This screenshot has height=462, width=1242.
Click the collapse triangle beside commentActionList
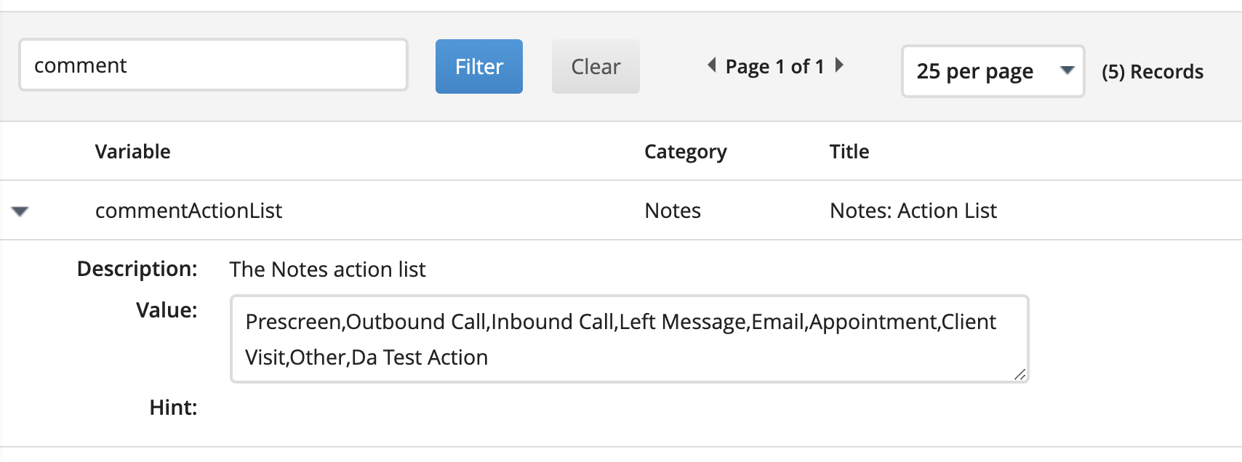tap(20, 211)
